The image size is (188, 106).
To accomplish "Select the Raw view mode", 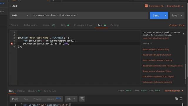I will (26, 99).
